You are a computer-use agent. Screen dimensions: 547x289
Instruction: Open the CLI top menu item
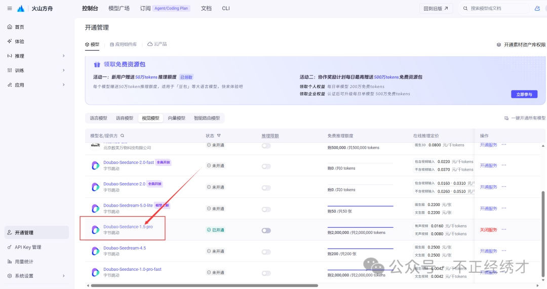(x=226, y=9)
